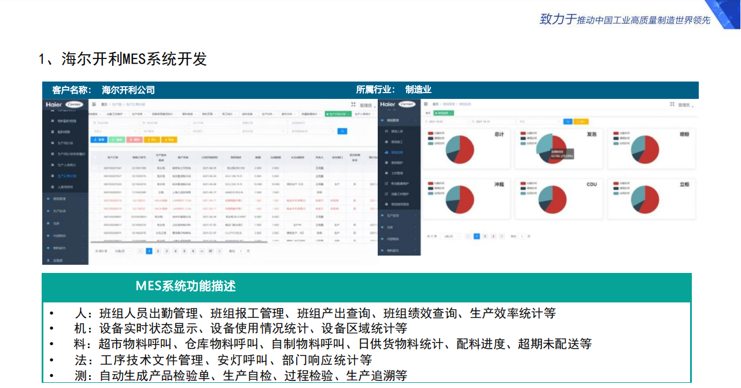The width and height of the screenshot is (741, 388).
Task: Click red legend swatch in 总计 card
Action: pyautogui.click(x=430, y=133)
